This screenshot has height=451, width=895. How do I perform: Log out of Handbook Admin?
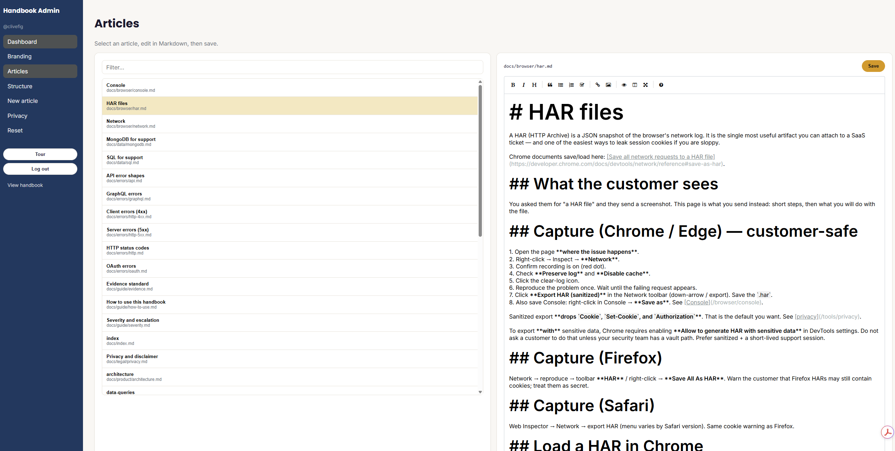click(x=40, y=169)
